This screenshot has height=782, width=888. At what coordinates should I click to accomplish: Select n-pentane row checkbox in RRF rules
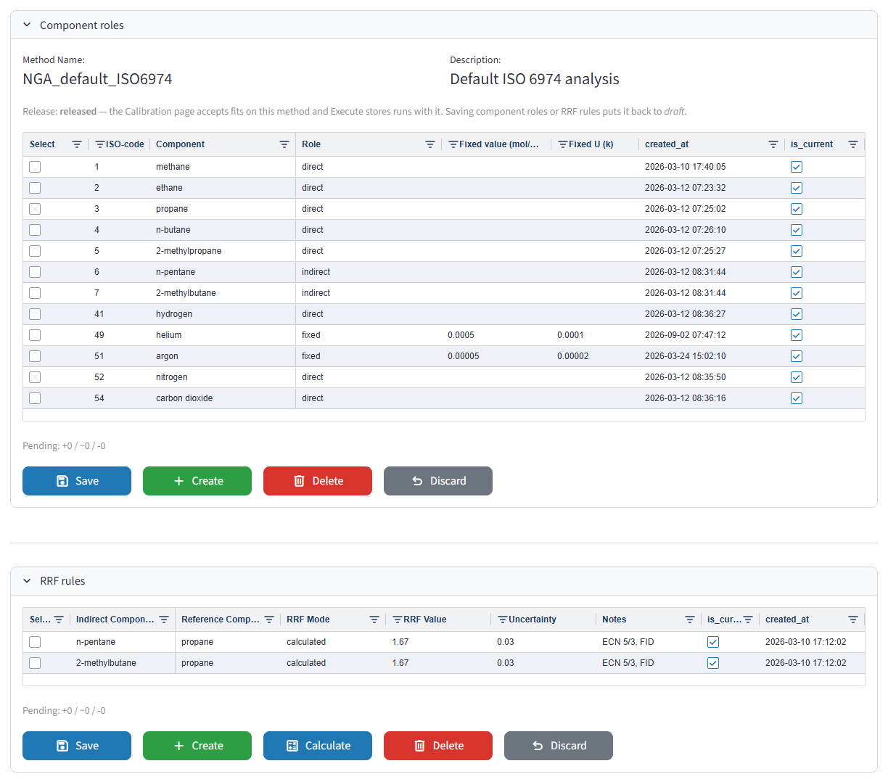(x=35, y=642)
